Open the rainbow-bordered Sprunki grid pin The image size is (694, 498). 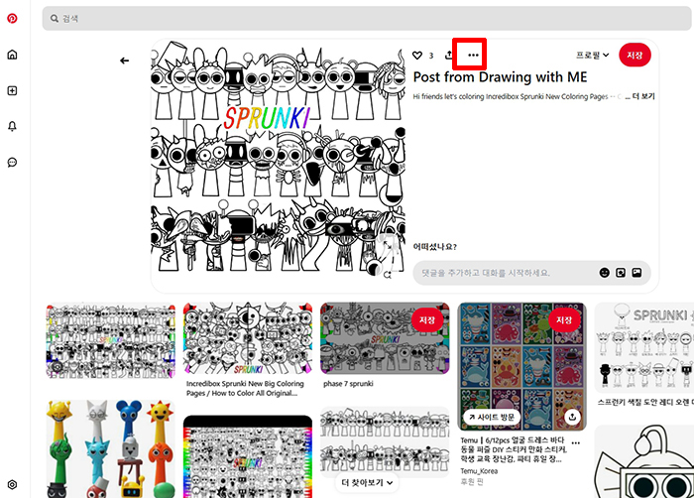click(248, 456)
